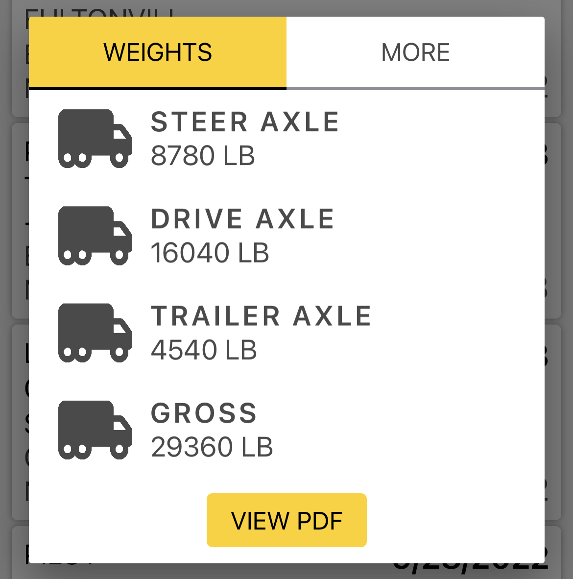
Task: Click the dimmed 2022 date behind the popup
Action: click(471, 566)
